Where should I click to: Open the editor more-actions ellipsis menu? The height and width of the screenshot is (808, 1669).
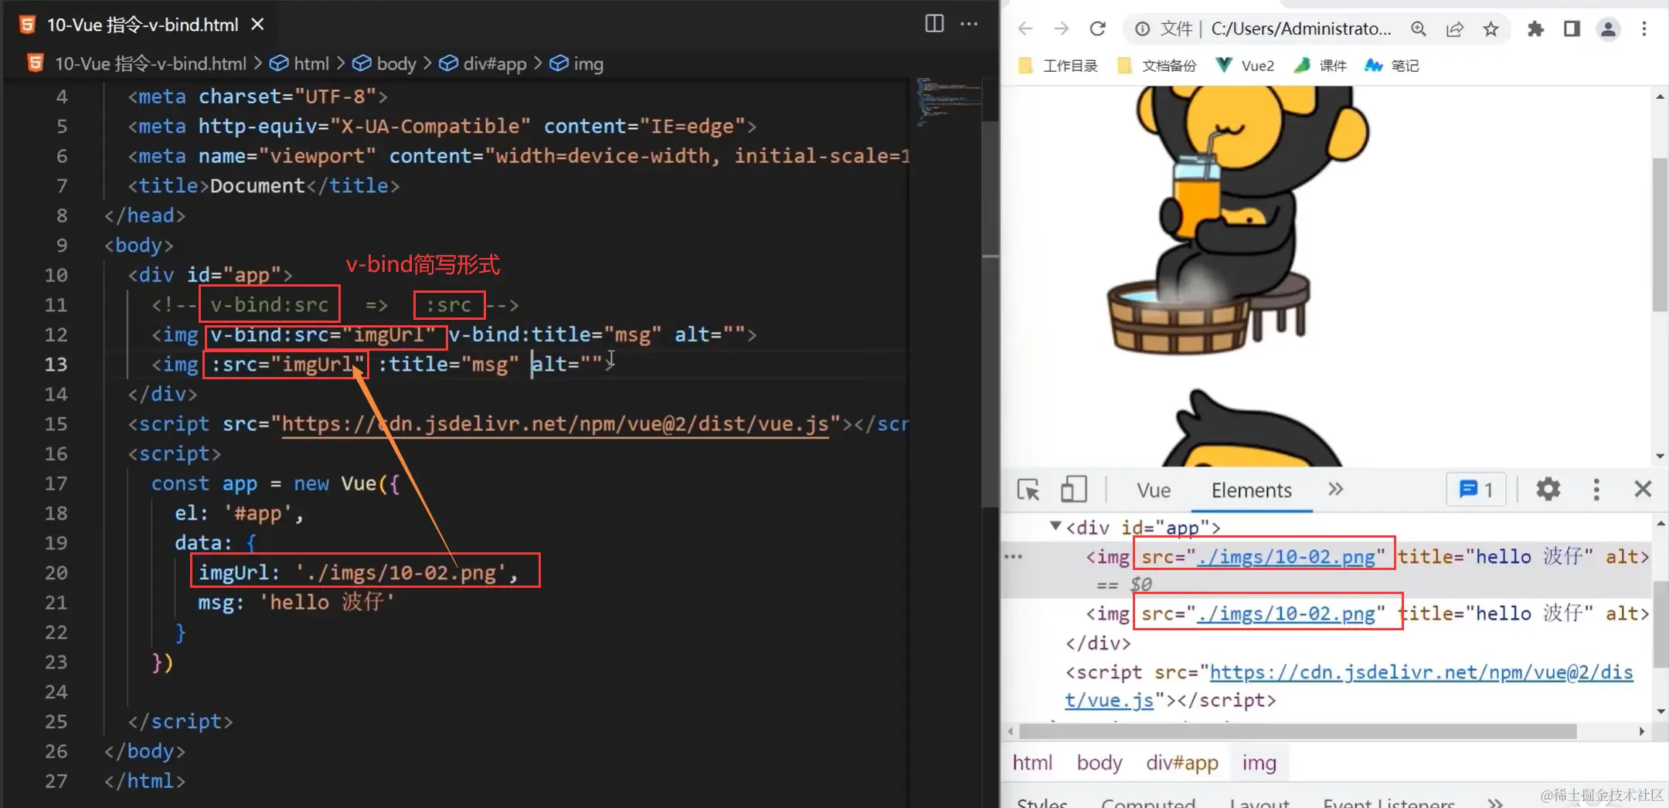pyautogui.click(x=969, y=24)
